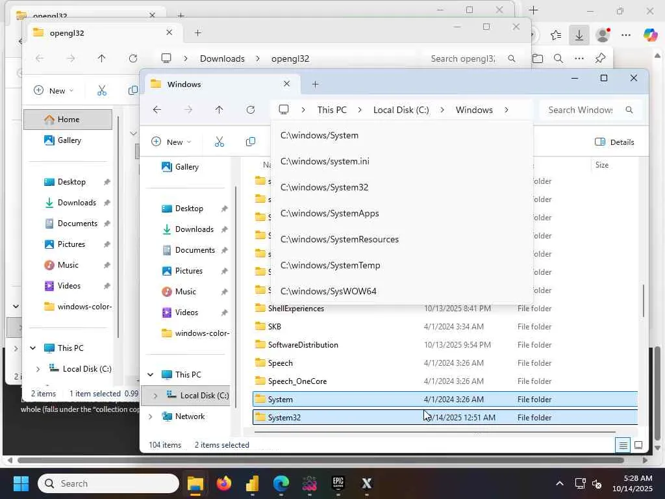Open Copilot in Edge

[x=650, y=35]
